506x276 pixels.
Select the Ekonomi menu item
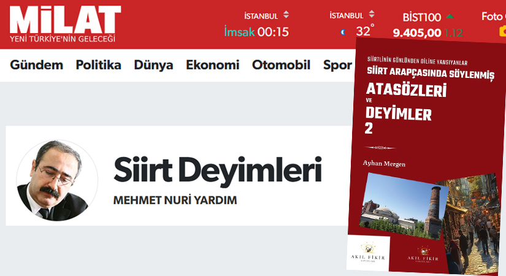tap(213, 65)
